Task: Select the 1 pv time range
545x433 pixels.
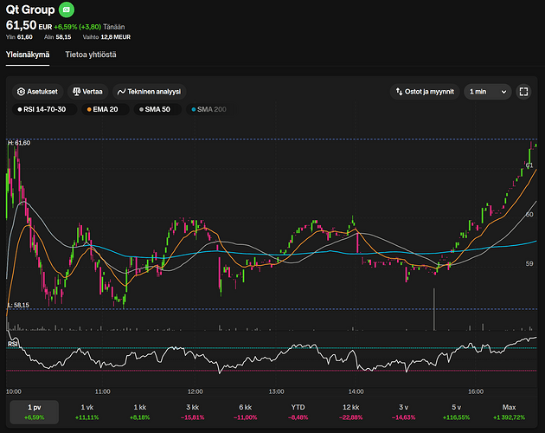Action: point(35,412)
